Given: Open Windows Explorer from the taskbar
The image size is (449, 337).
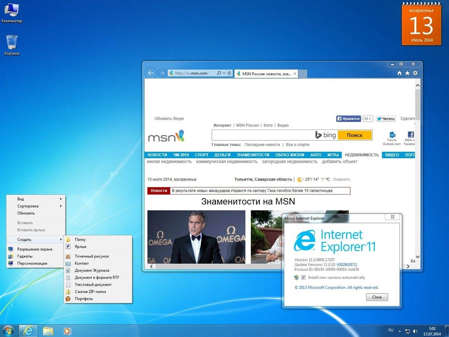Looking at the screenshot, I should coord(48,331).
